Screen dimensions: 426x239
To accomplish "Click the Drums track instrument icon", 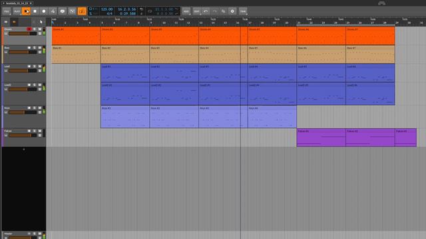I will click(x=6, y=34).
